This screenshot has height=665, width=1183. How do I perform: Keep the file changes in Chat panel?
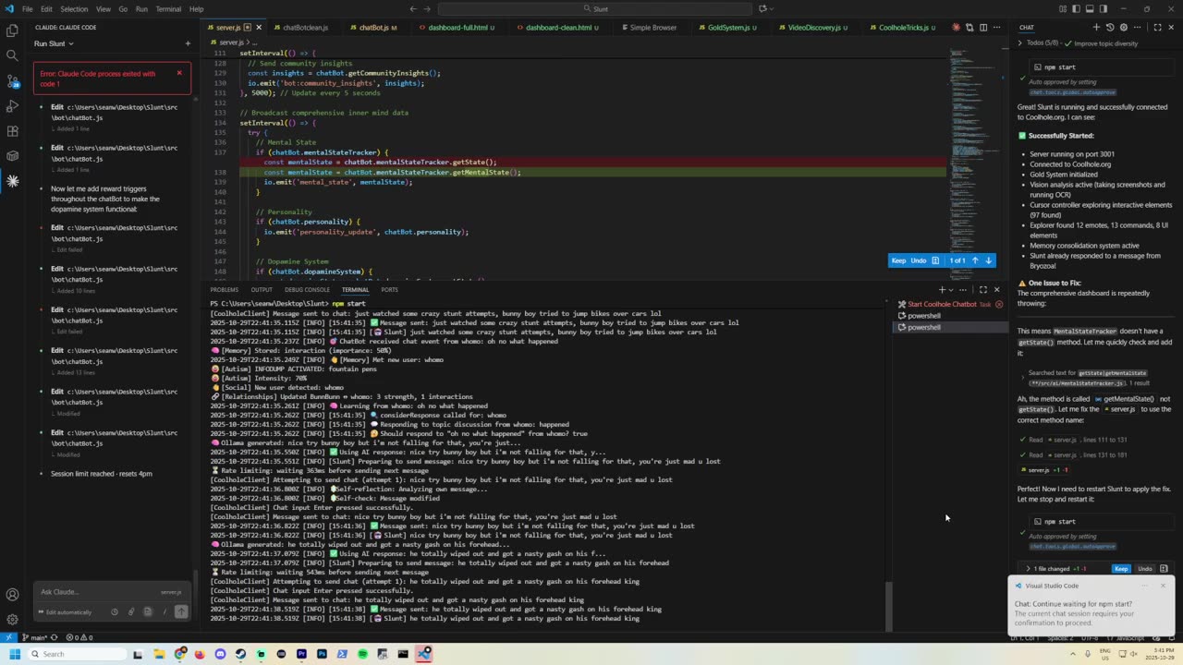click(1121, 569)
